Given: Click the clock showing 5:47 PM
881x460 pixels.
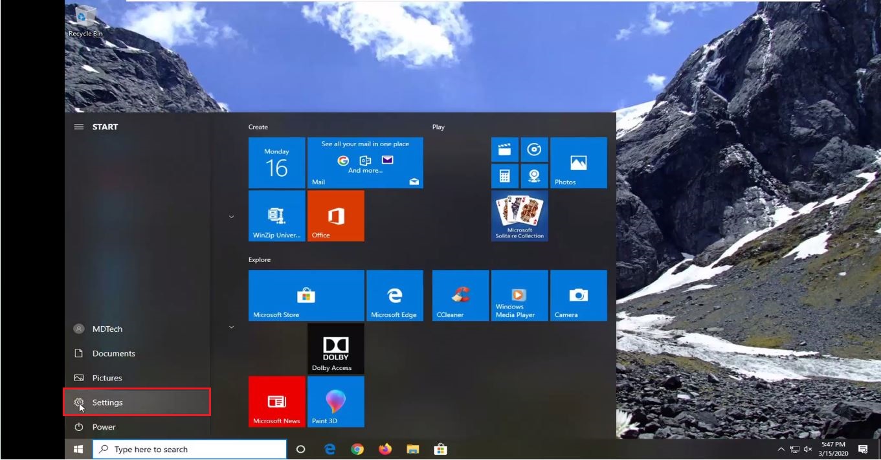Looking at the screenshot, I should (x=832, y=449).
